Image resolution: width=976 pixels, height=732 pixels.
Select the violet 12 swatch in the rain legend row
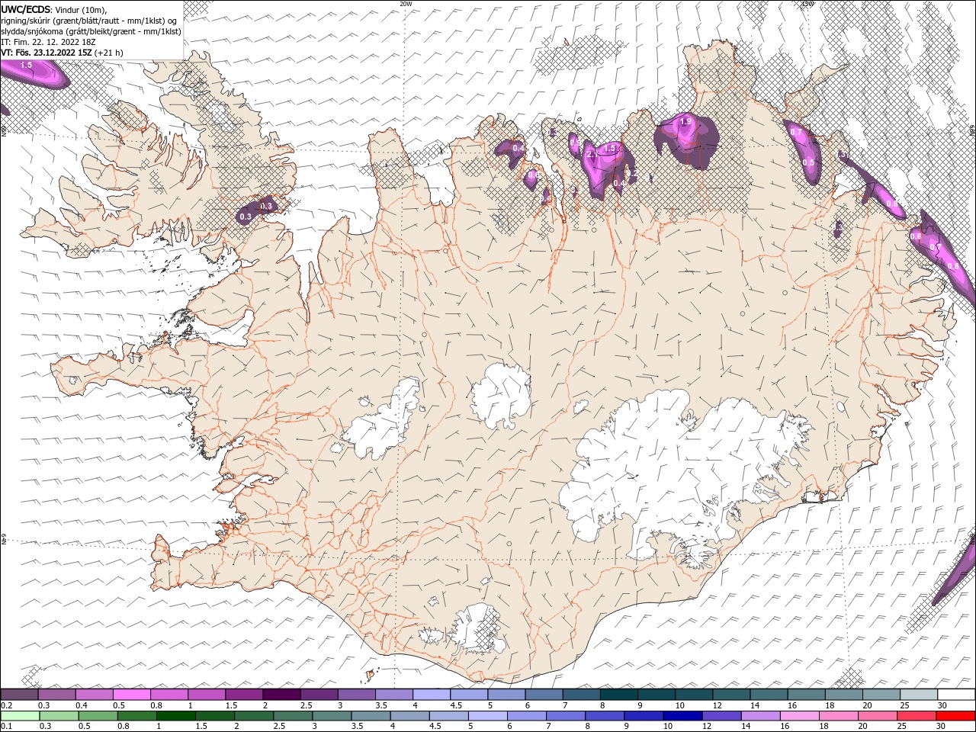pyautogui.click(x=721, y=716)
